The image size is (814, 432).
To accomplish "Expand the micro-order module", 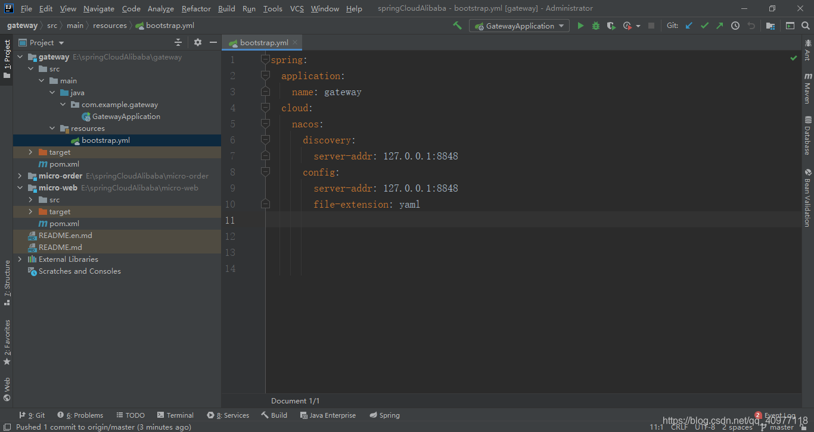I will (20, 176).
